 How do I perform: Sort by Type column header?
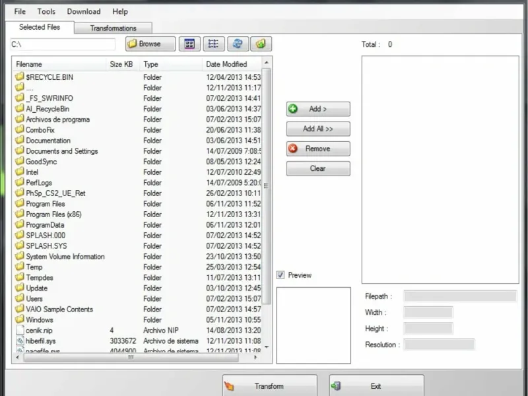pyautogui.click(x=171, y=64)
